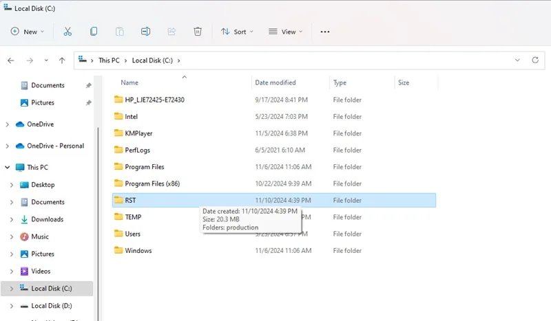Click the Delete trash can icon

(x=198, y=32)
